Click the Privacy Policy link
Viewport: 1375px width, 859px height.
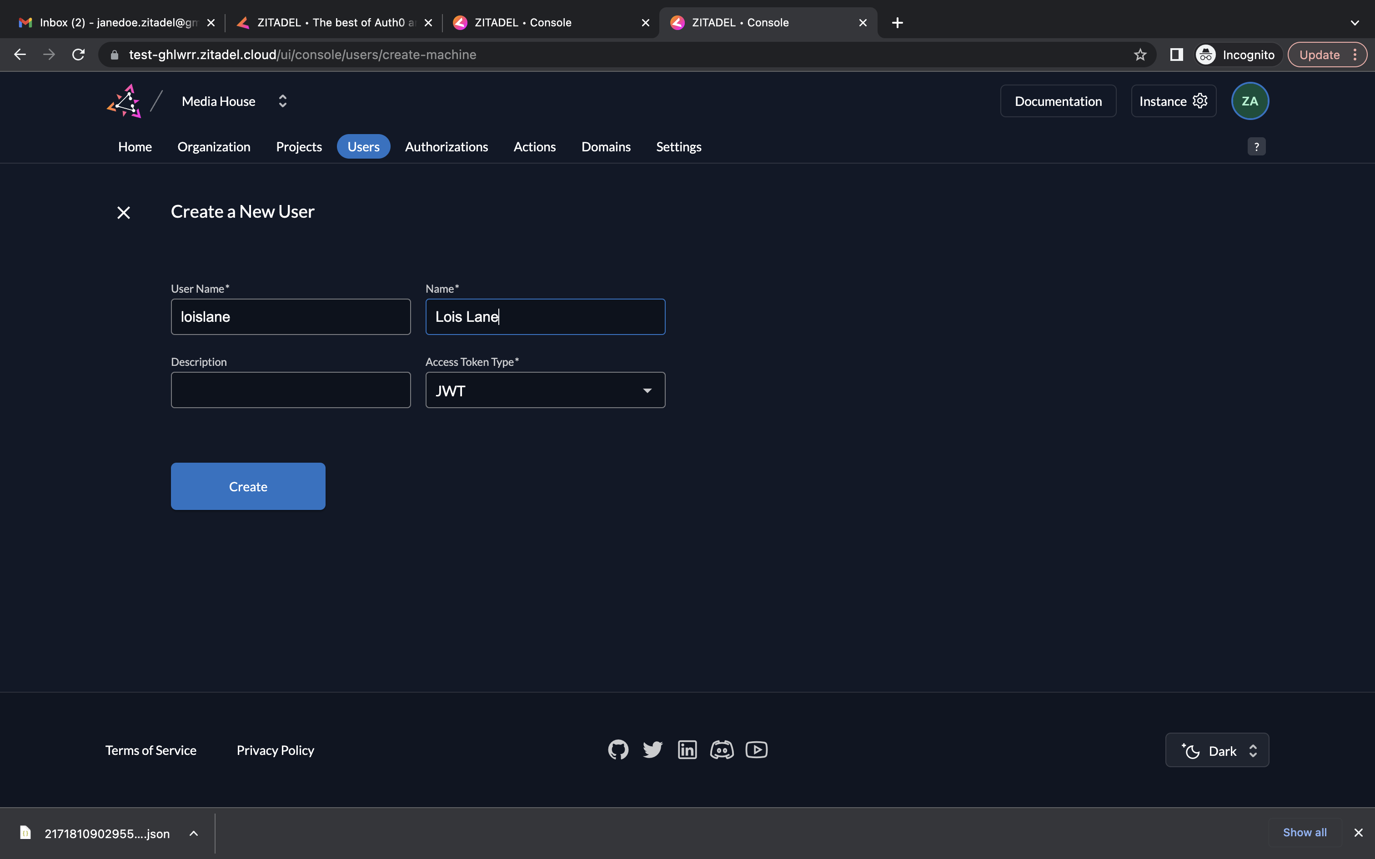275,749
